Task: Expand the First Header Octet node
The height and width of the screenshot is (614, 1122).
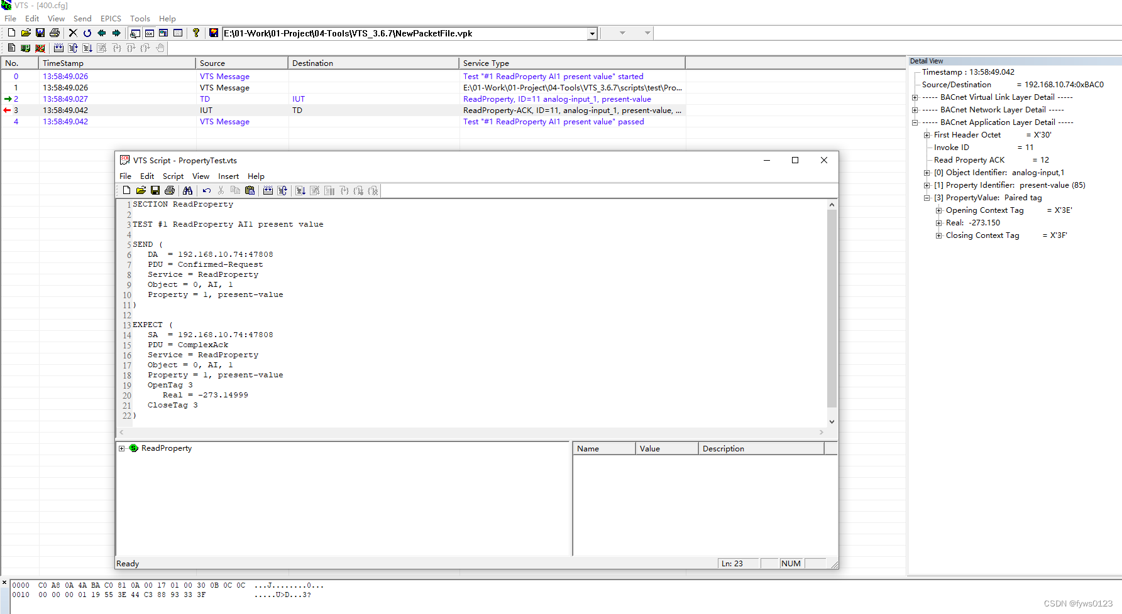Action: (927, 135)
